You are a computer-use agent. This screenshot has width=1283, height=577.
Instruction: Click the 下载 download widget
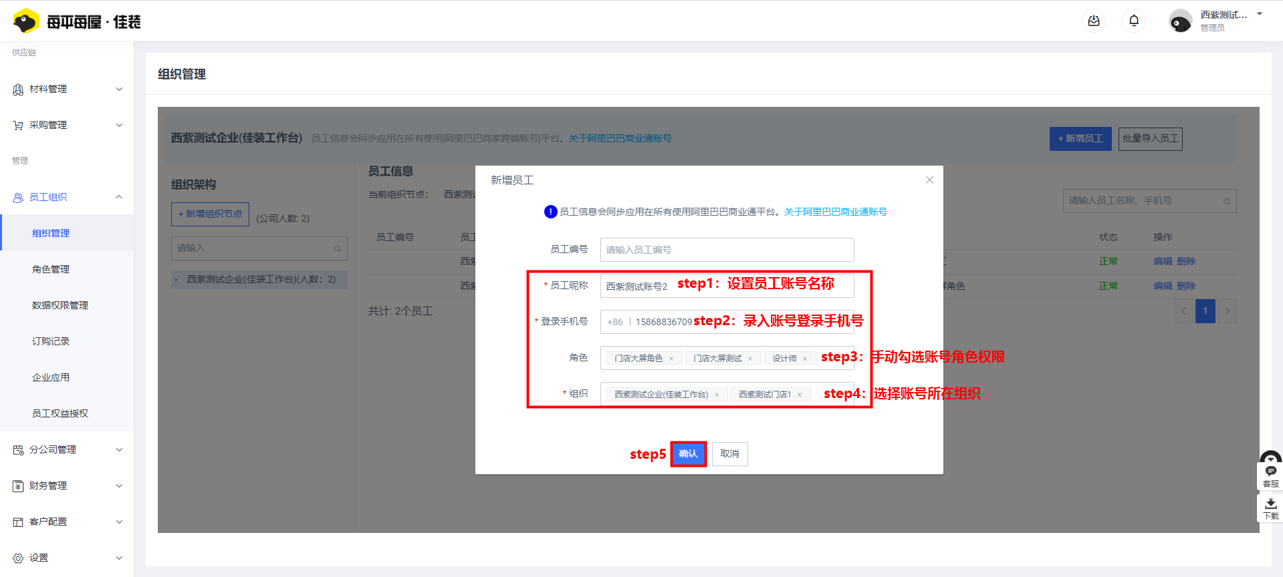(1271, 509)
